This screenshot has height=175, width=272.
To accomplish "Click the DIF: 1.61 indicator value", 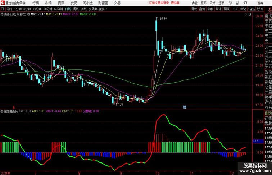I will pos(25,111).
